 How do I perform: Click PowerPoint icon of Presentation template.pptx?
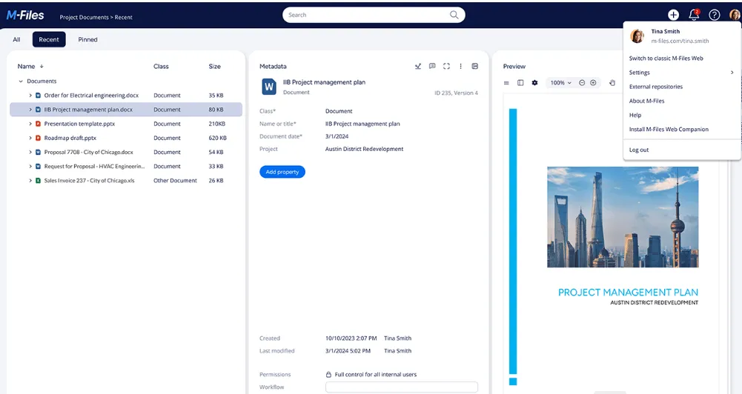[38, 124]
